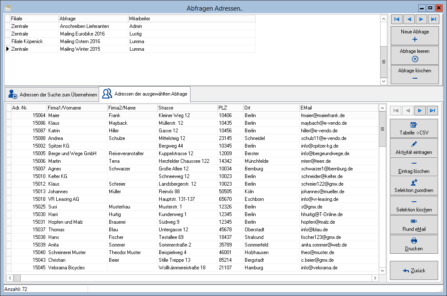Viewport: 447px width, 296px height.
Task: Select Velorama Bicycles row
Action: tap(195, 268)
